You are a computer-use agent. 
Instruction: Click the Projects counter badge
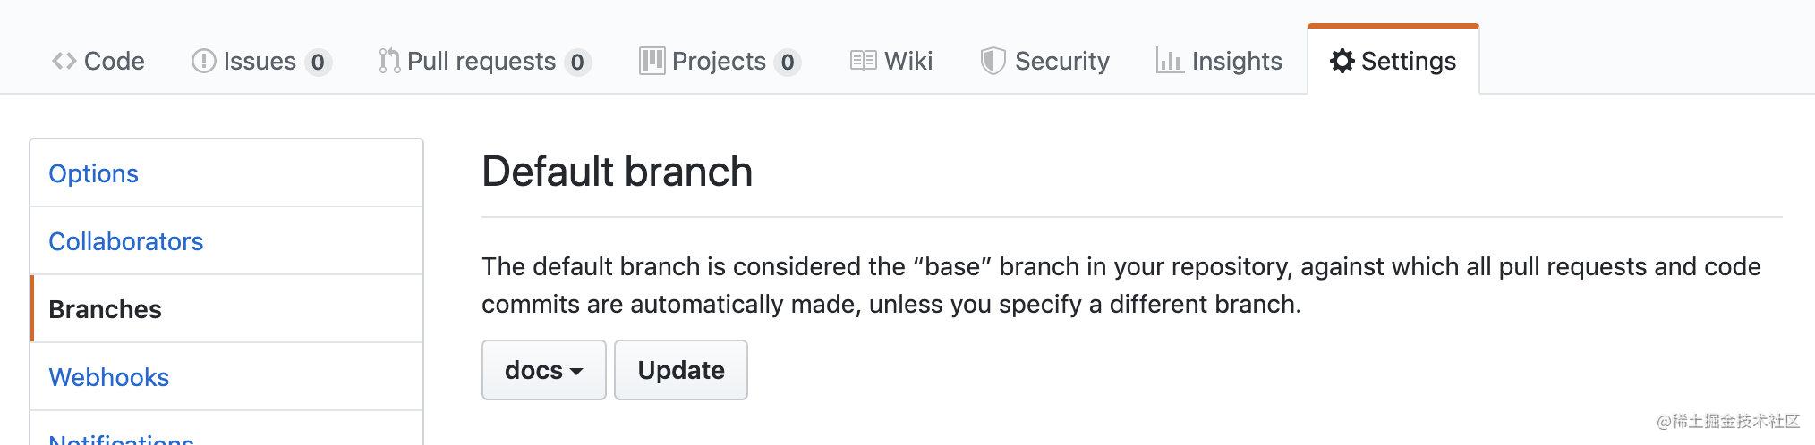(788, 62)
